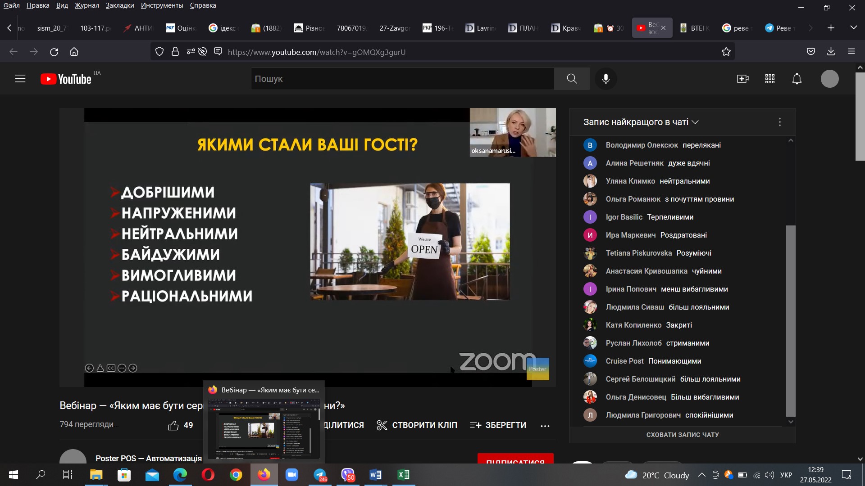865x486 pixels.
Task: Open the list all tabs chevron
Action: (x=853, y=28)
